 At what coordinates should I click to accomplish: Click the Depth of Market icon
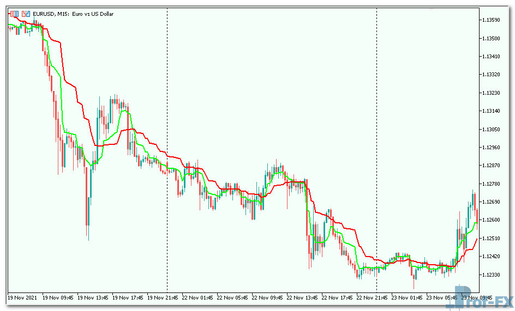25,14
